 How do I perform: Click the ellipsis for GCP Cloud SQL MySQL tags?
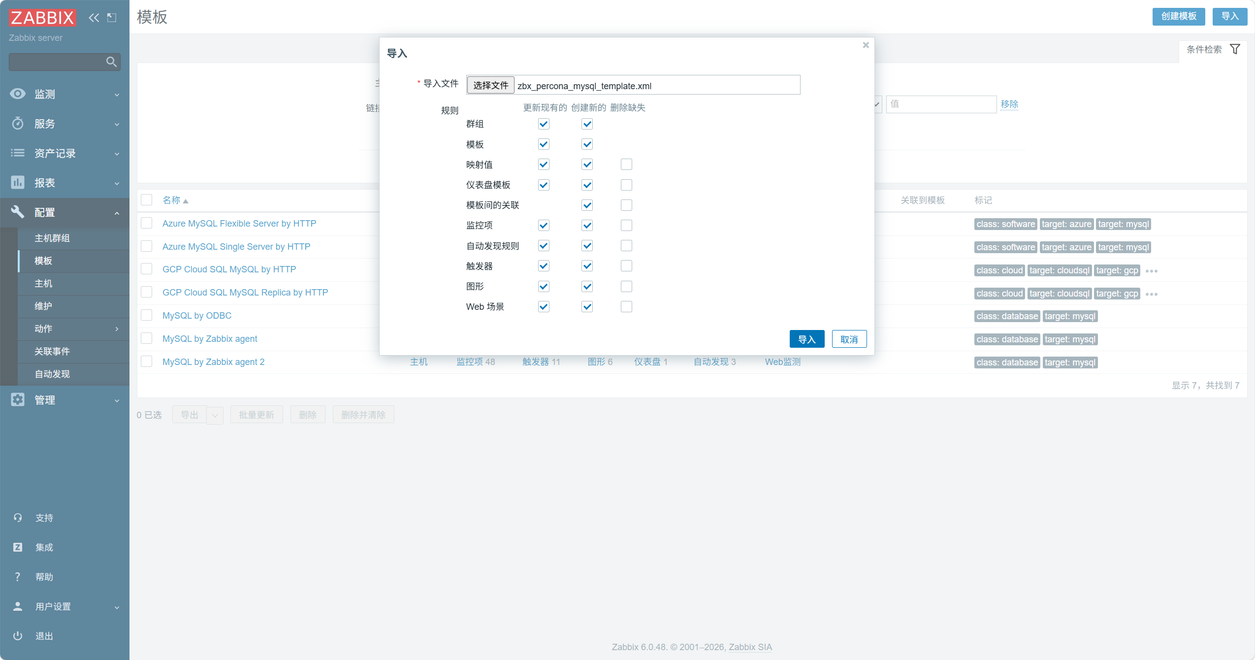pos(1152,271)
